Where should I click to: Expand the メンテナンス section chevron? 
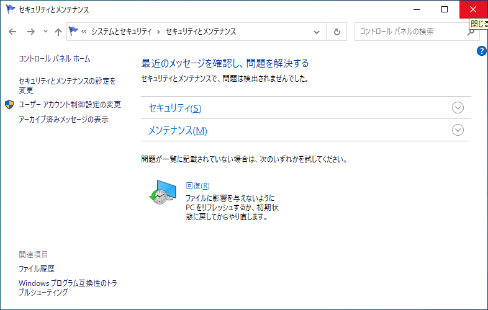tap(458, 130)
